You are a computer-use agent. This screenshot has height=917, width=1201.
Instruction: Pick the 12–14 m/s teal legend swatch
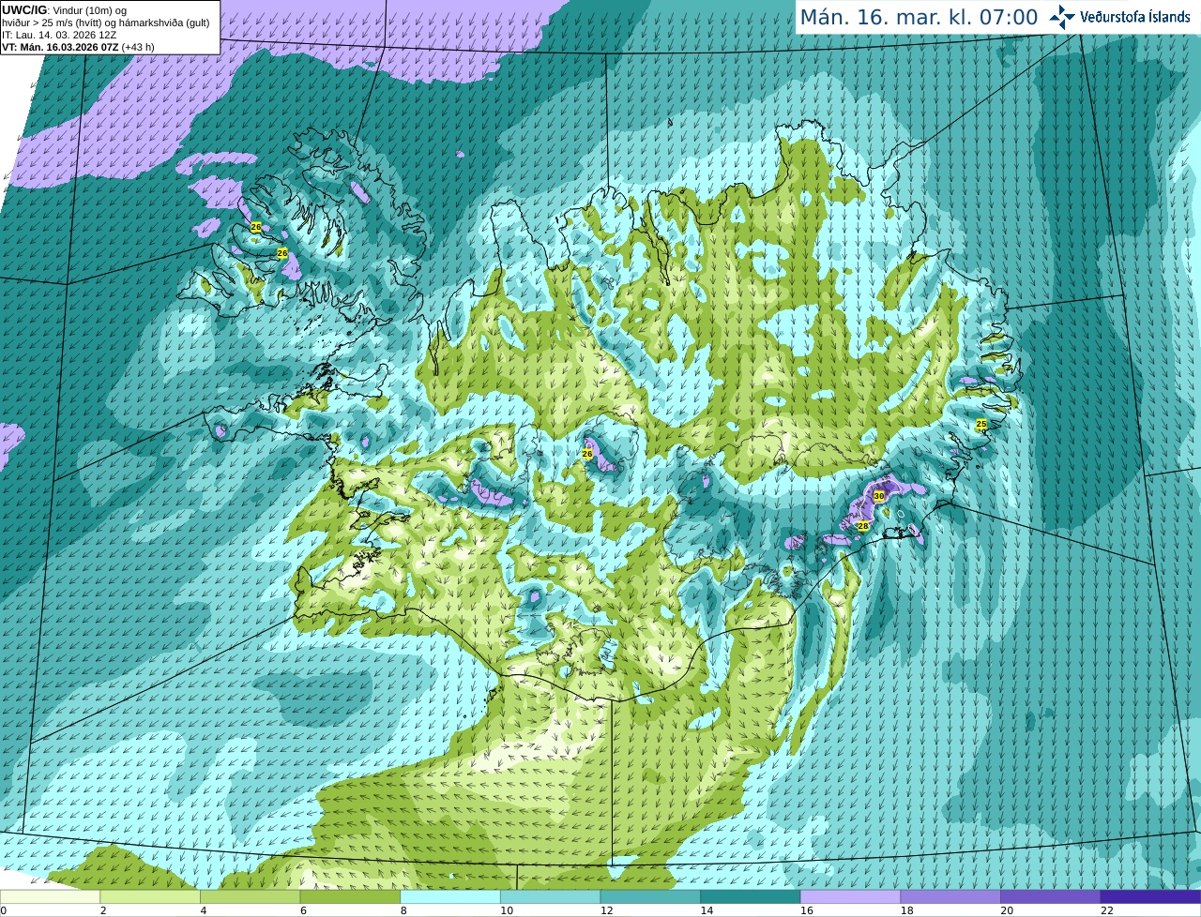point(650,896)
